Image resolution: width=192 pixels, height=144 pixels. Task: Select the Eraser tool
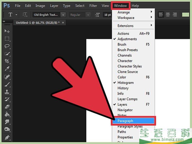pyautogui.click(x=7, y=107)
